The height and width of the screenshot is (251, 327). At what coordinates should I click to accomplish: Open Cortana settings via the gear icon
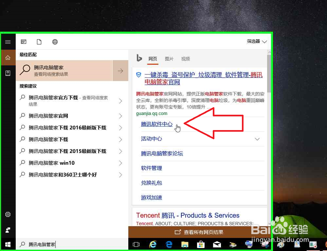click(8, 214)
